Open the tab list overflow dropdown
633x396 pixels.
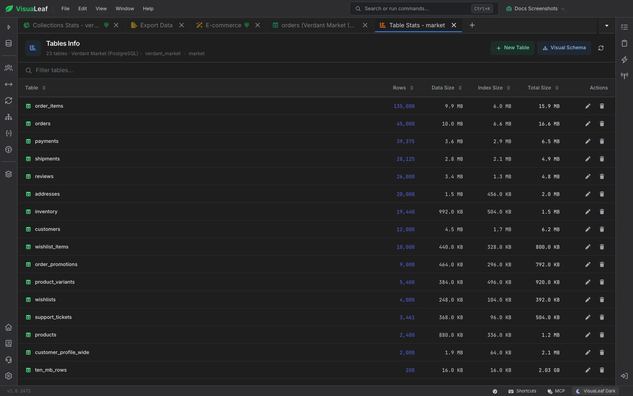[607, 26]
